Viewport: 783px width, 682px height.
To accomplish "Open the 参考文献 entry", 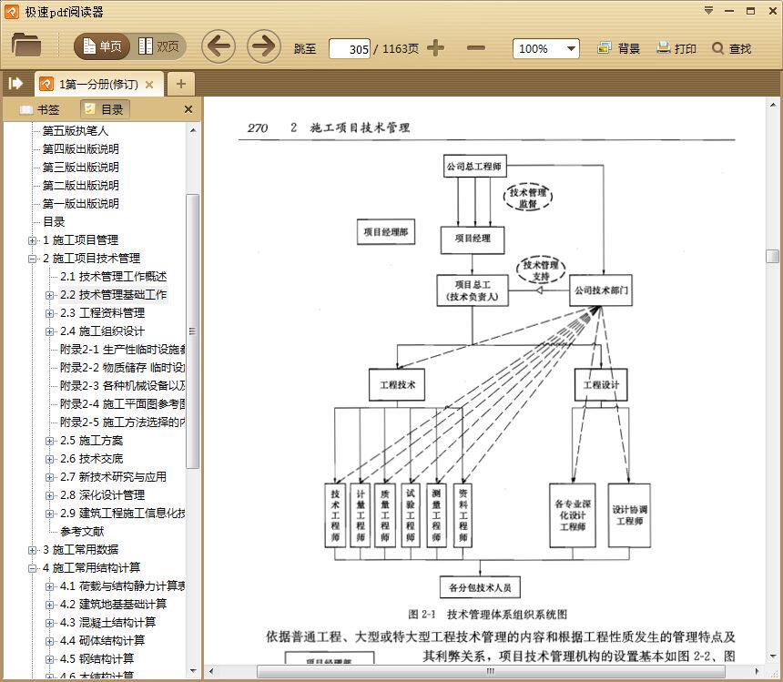I will [82, 532].
